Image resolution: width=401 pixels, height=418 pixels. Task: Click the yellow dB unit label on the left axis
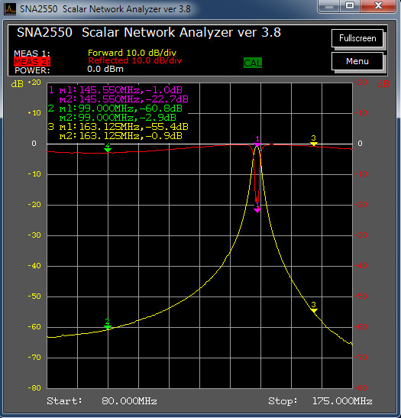pos(17,84)
